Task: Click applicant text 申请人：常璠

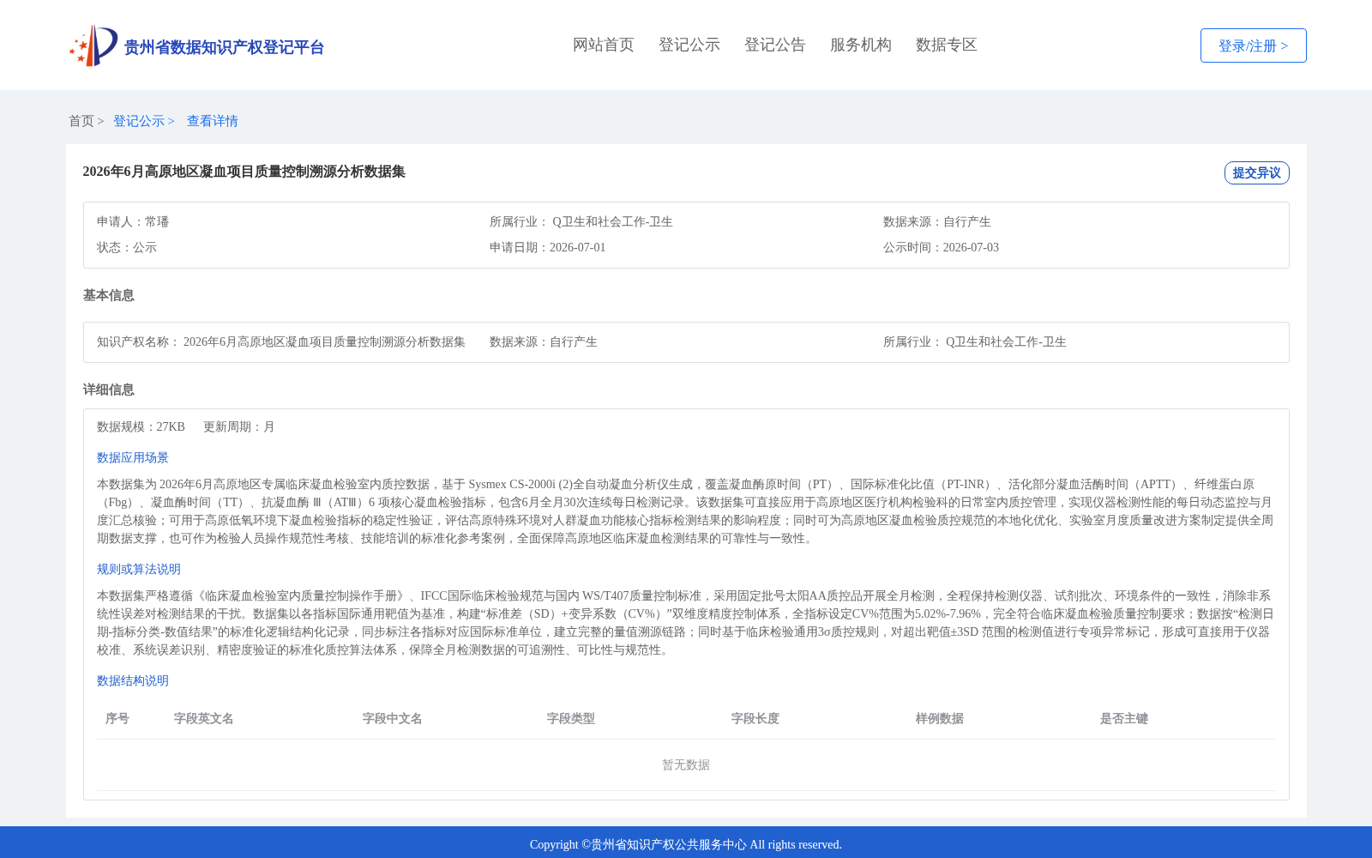Action: coord(133,221)
